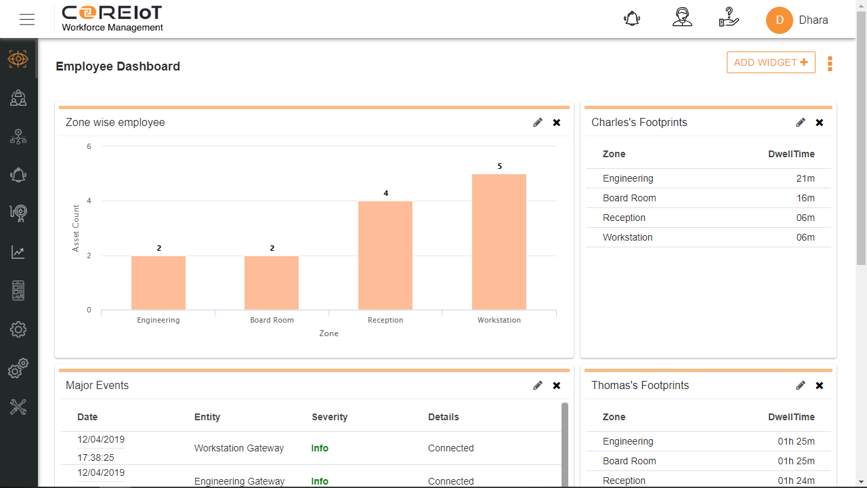Select the Workstation row in Charles's Footprints
The width and height of the screenshot is (867, 488).
(x=709, y=238)
